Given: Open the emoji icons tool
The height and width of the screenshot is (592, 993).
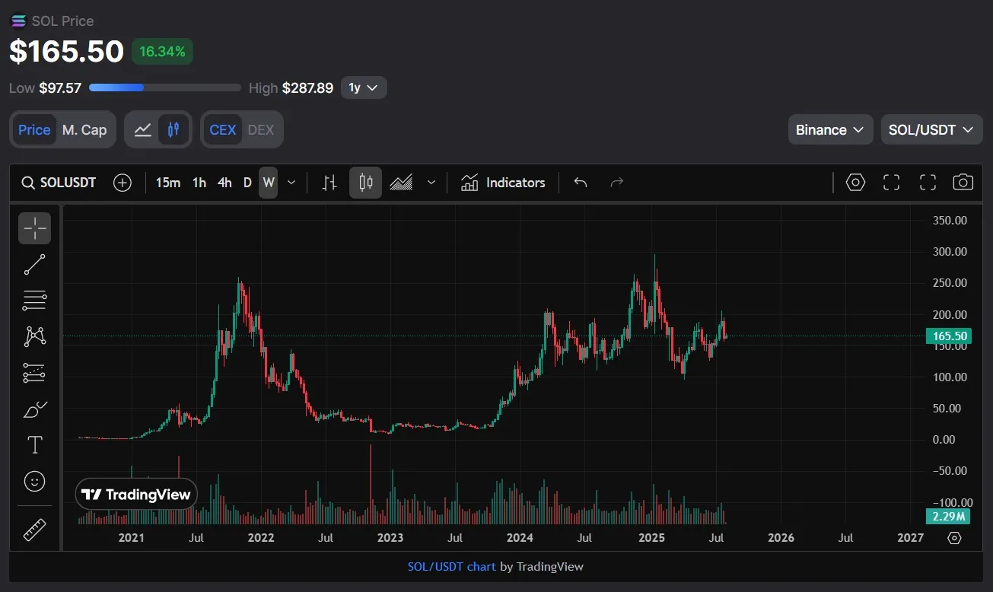Looking at the screenshot, I should tap(34, 481).
